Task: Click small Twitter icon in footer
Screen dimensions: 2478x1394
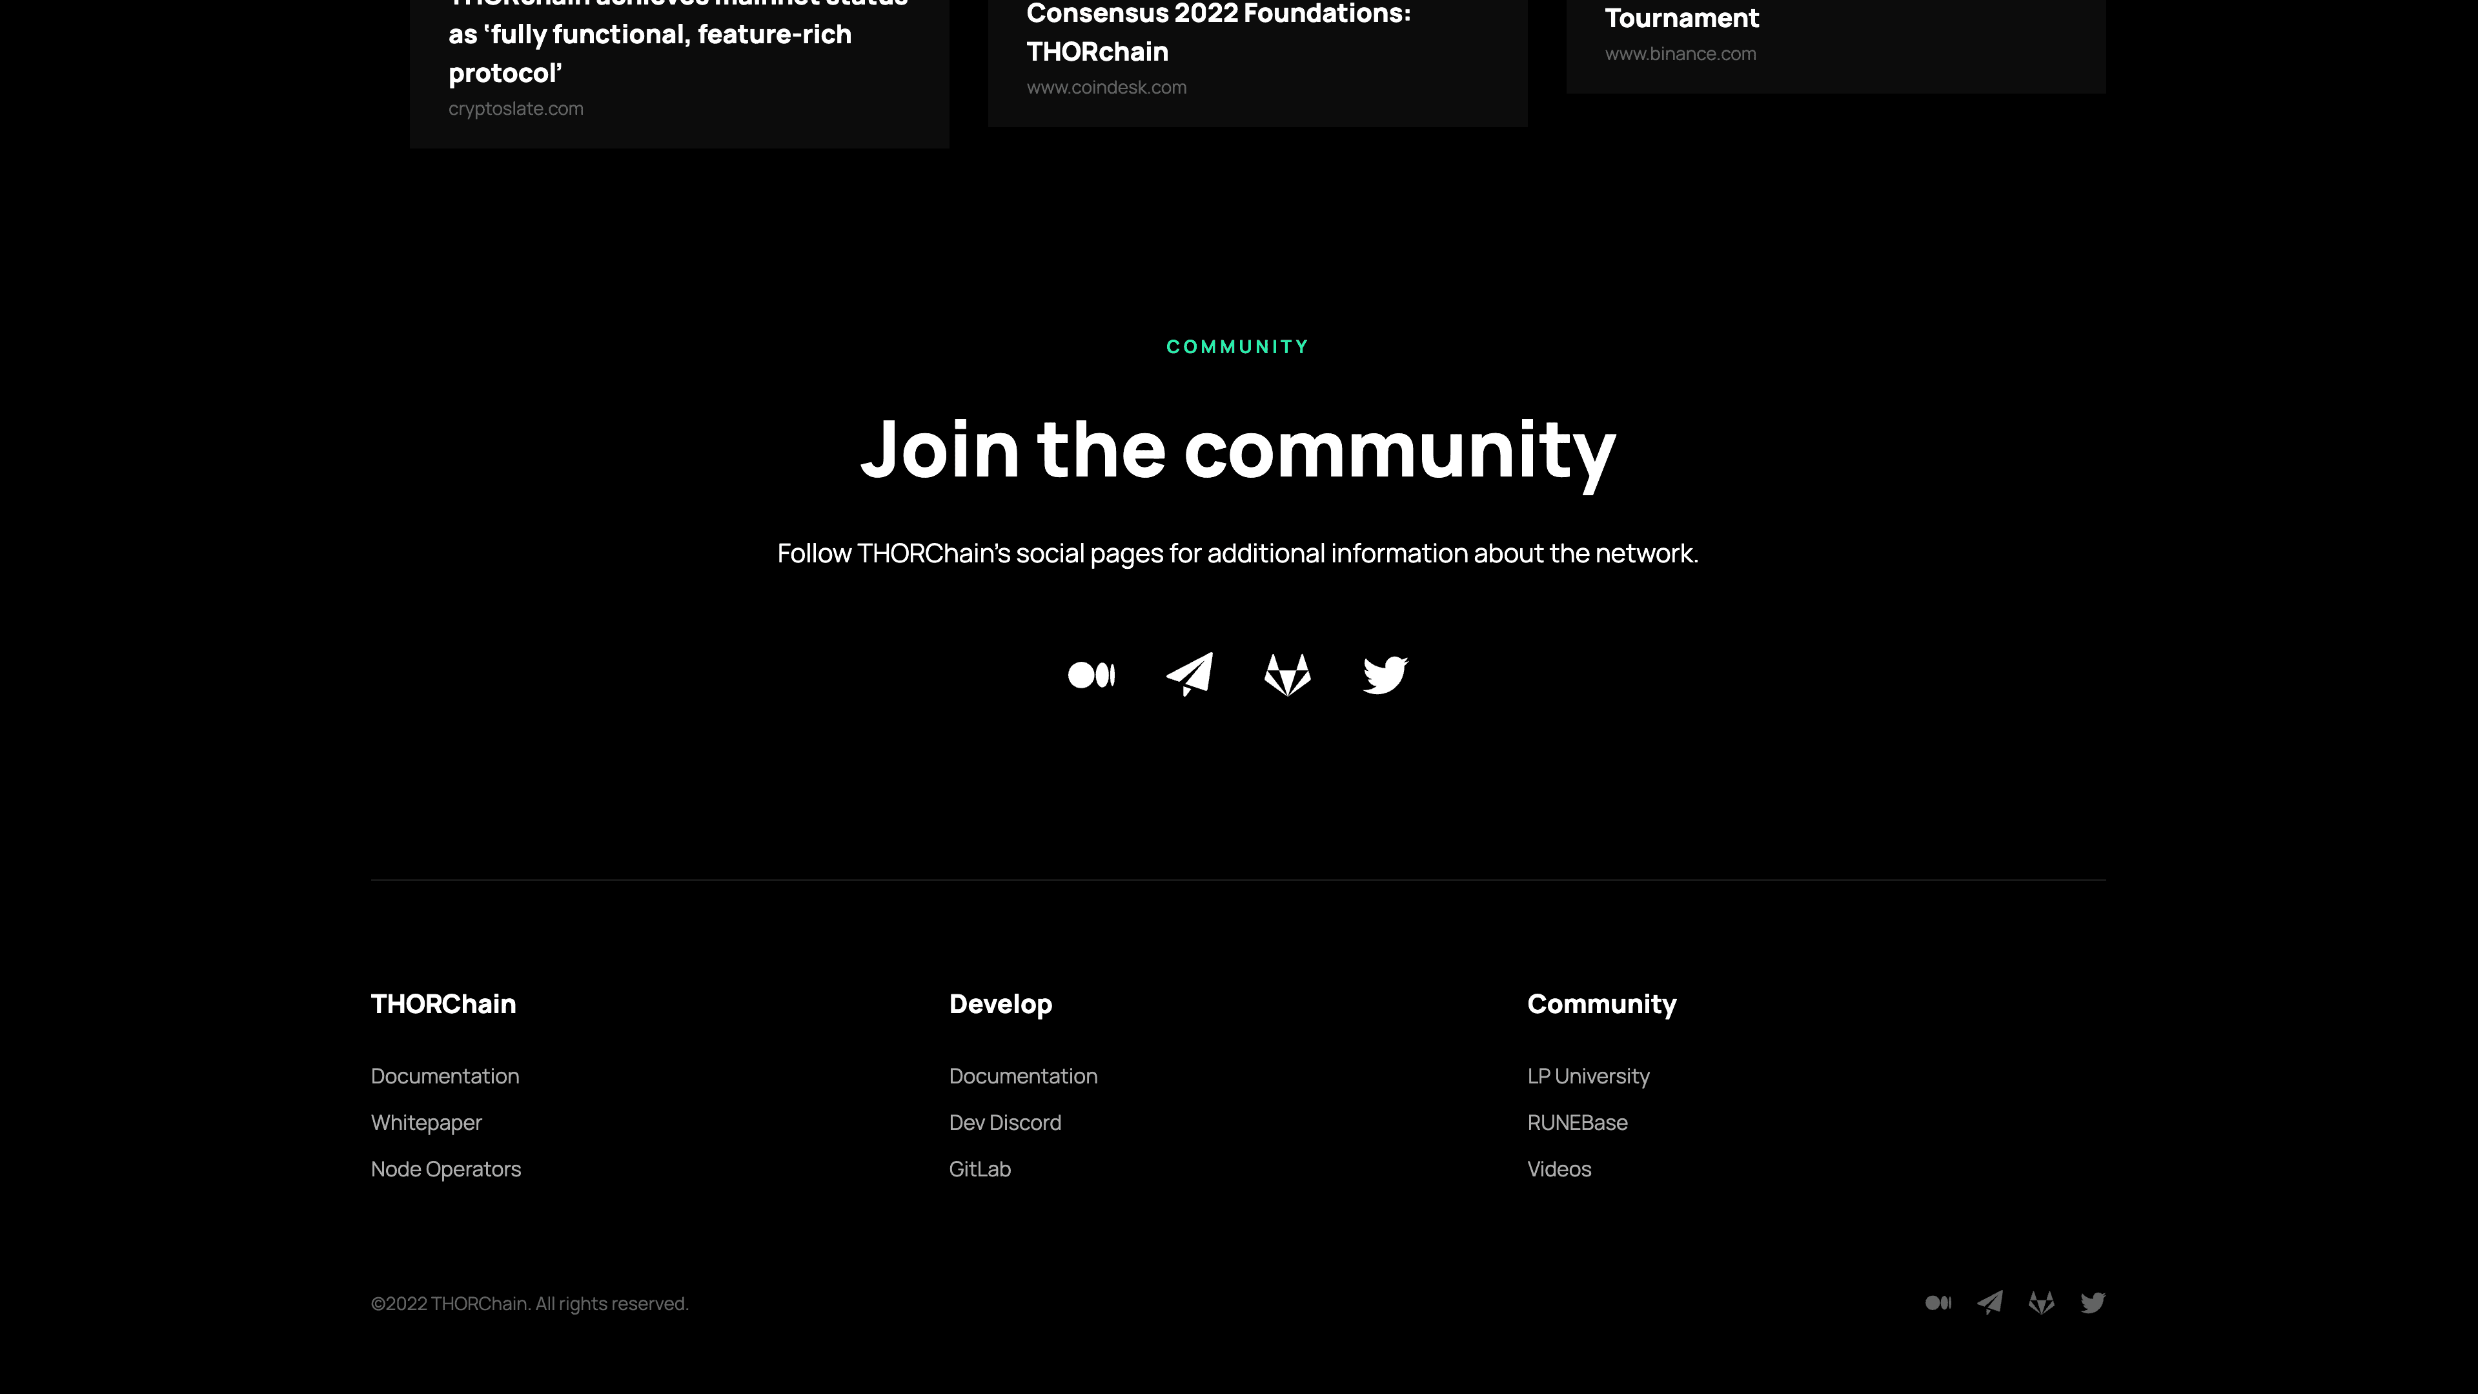Action: point(2092,1302)
